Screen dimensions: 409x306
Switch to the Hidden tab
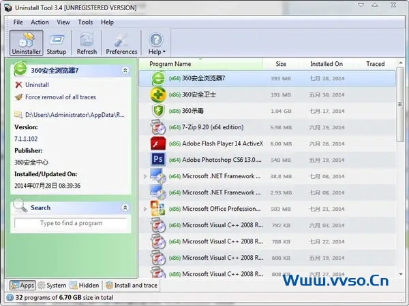(84, 286)
